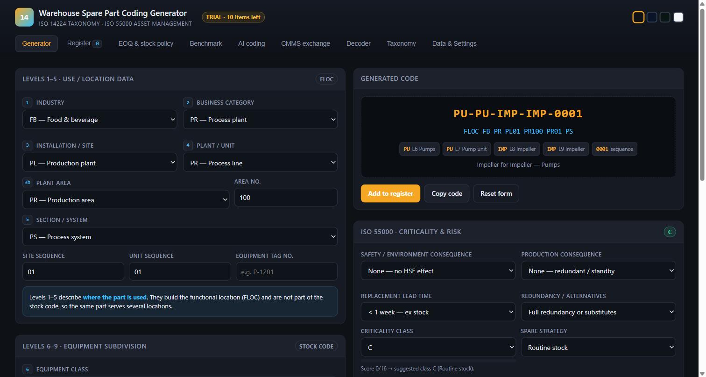Open the Criticality Class dropdown
The width and height of the screenshot is (706, 377).
tap(438, 348)
